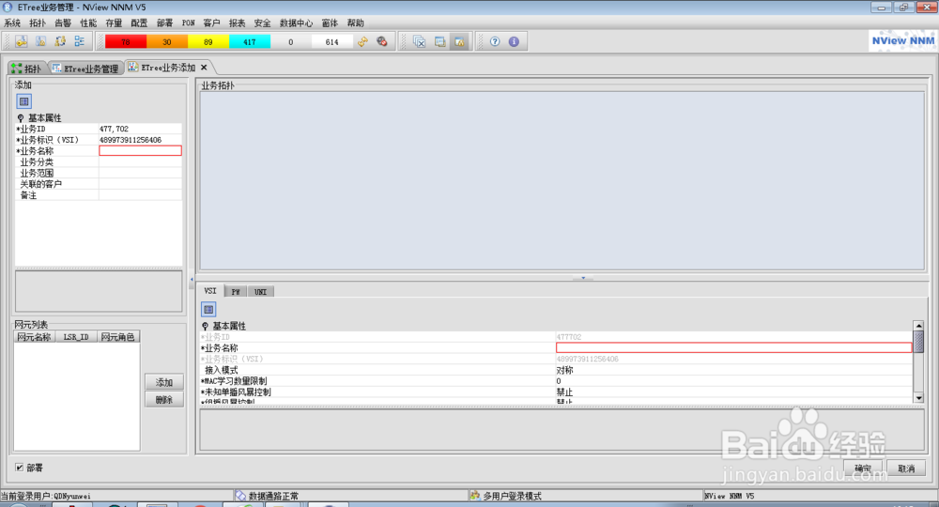Open the 数据中心 menu

(296, 23)
